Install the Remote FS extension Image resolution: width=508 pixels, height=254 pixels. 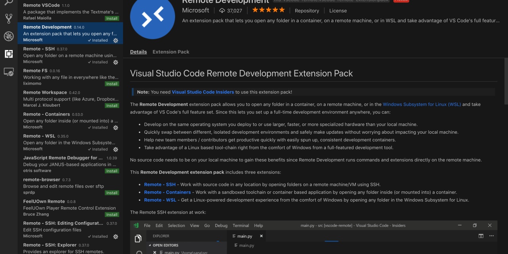(x=112, y=84)
